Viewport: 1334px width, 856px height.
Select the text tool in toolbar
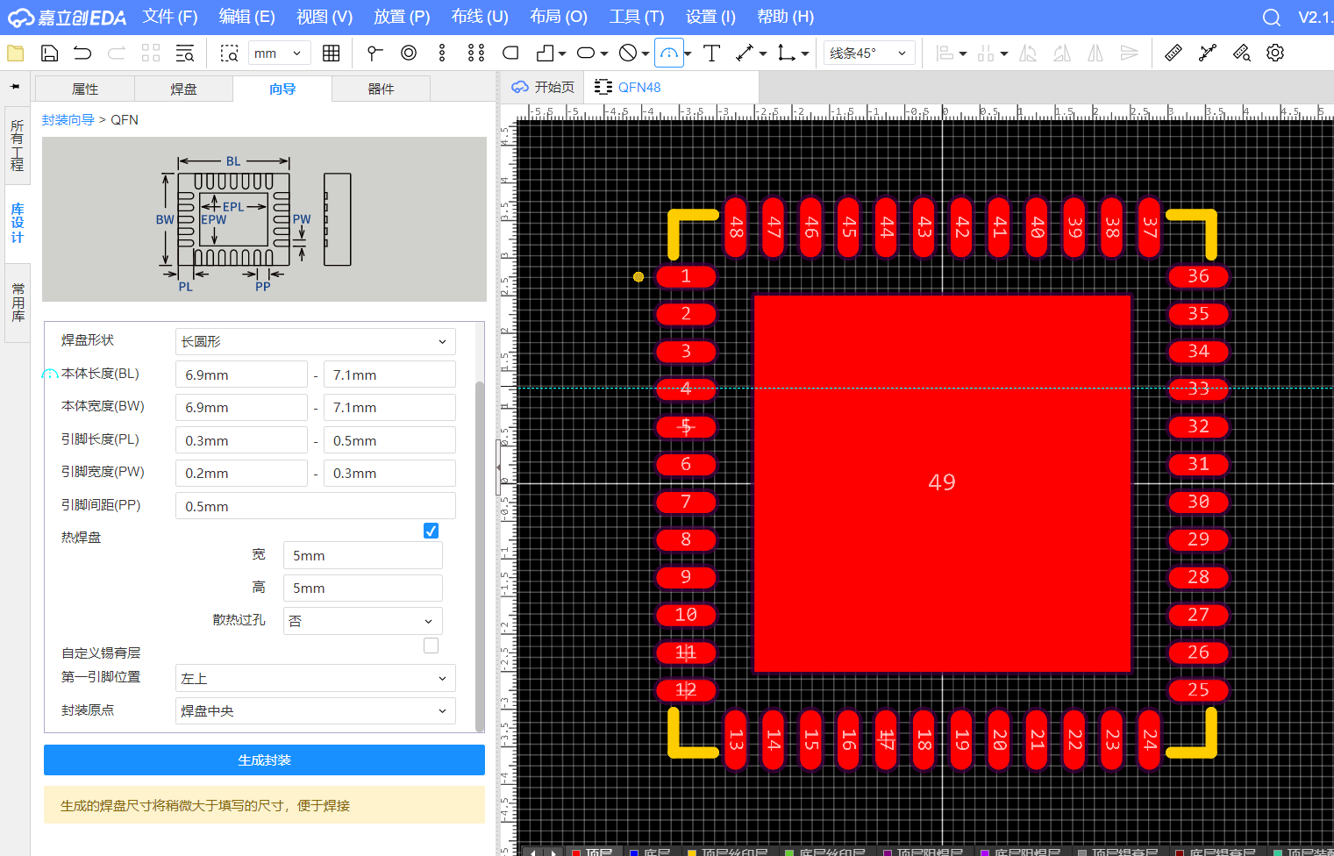click(x=711, y=53)
